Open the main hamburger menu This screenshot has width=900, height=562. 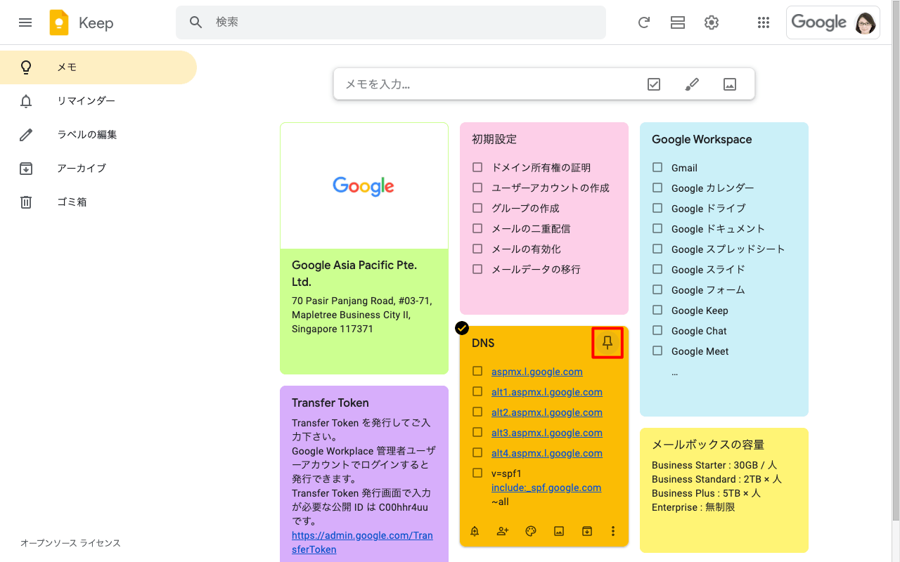pos(25,22)
